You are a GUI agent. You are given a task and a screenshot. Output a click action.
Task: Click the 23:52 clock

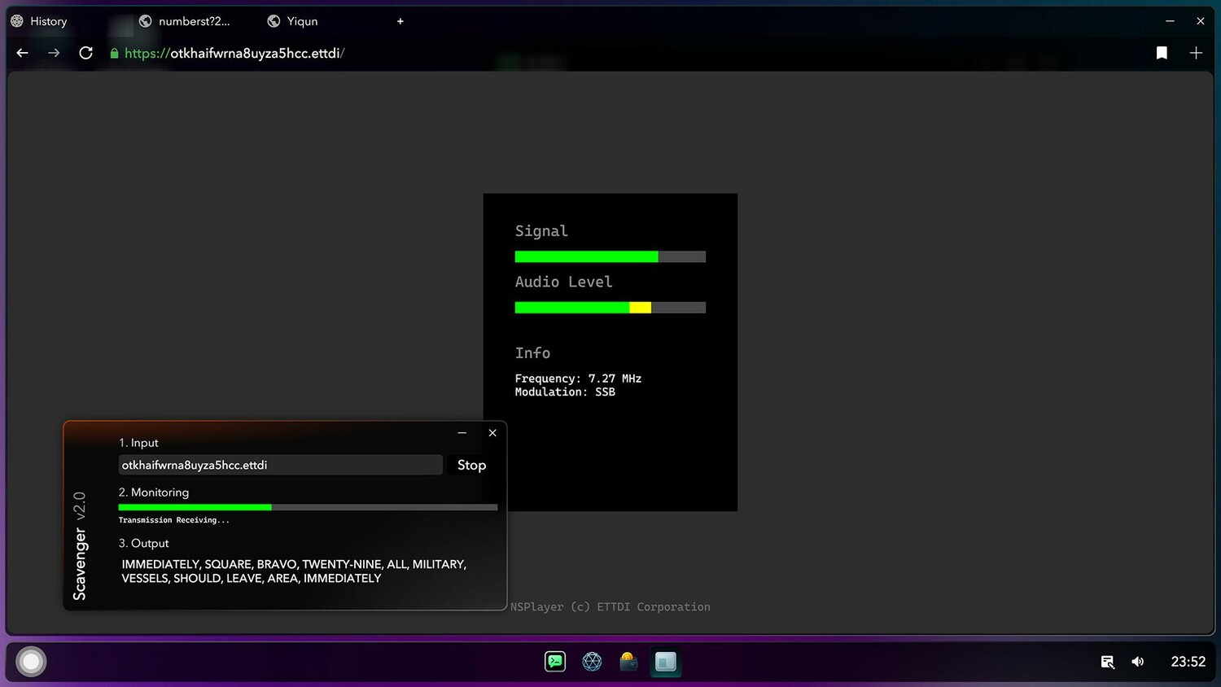click(x=1188, y=662)
